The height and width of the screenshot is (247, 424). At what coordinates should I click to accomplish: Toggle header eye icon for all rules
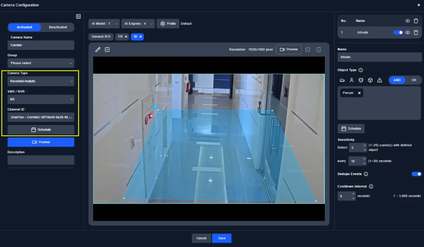pyautogui.click(x=408, y=21)
